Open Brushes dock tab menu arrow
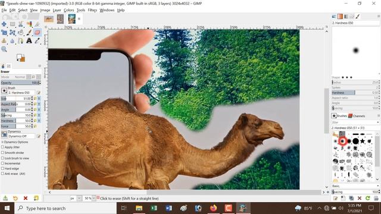The width and height of the screenshot is (381, 214). [x=379, y=116]
